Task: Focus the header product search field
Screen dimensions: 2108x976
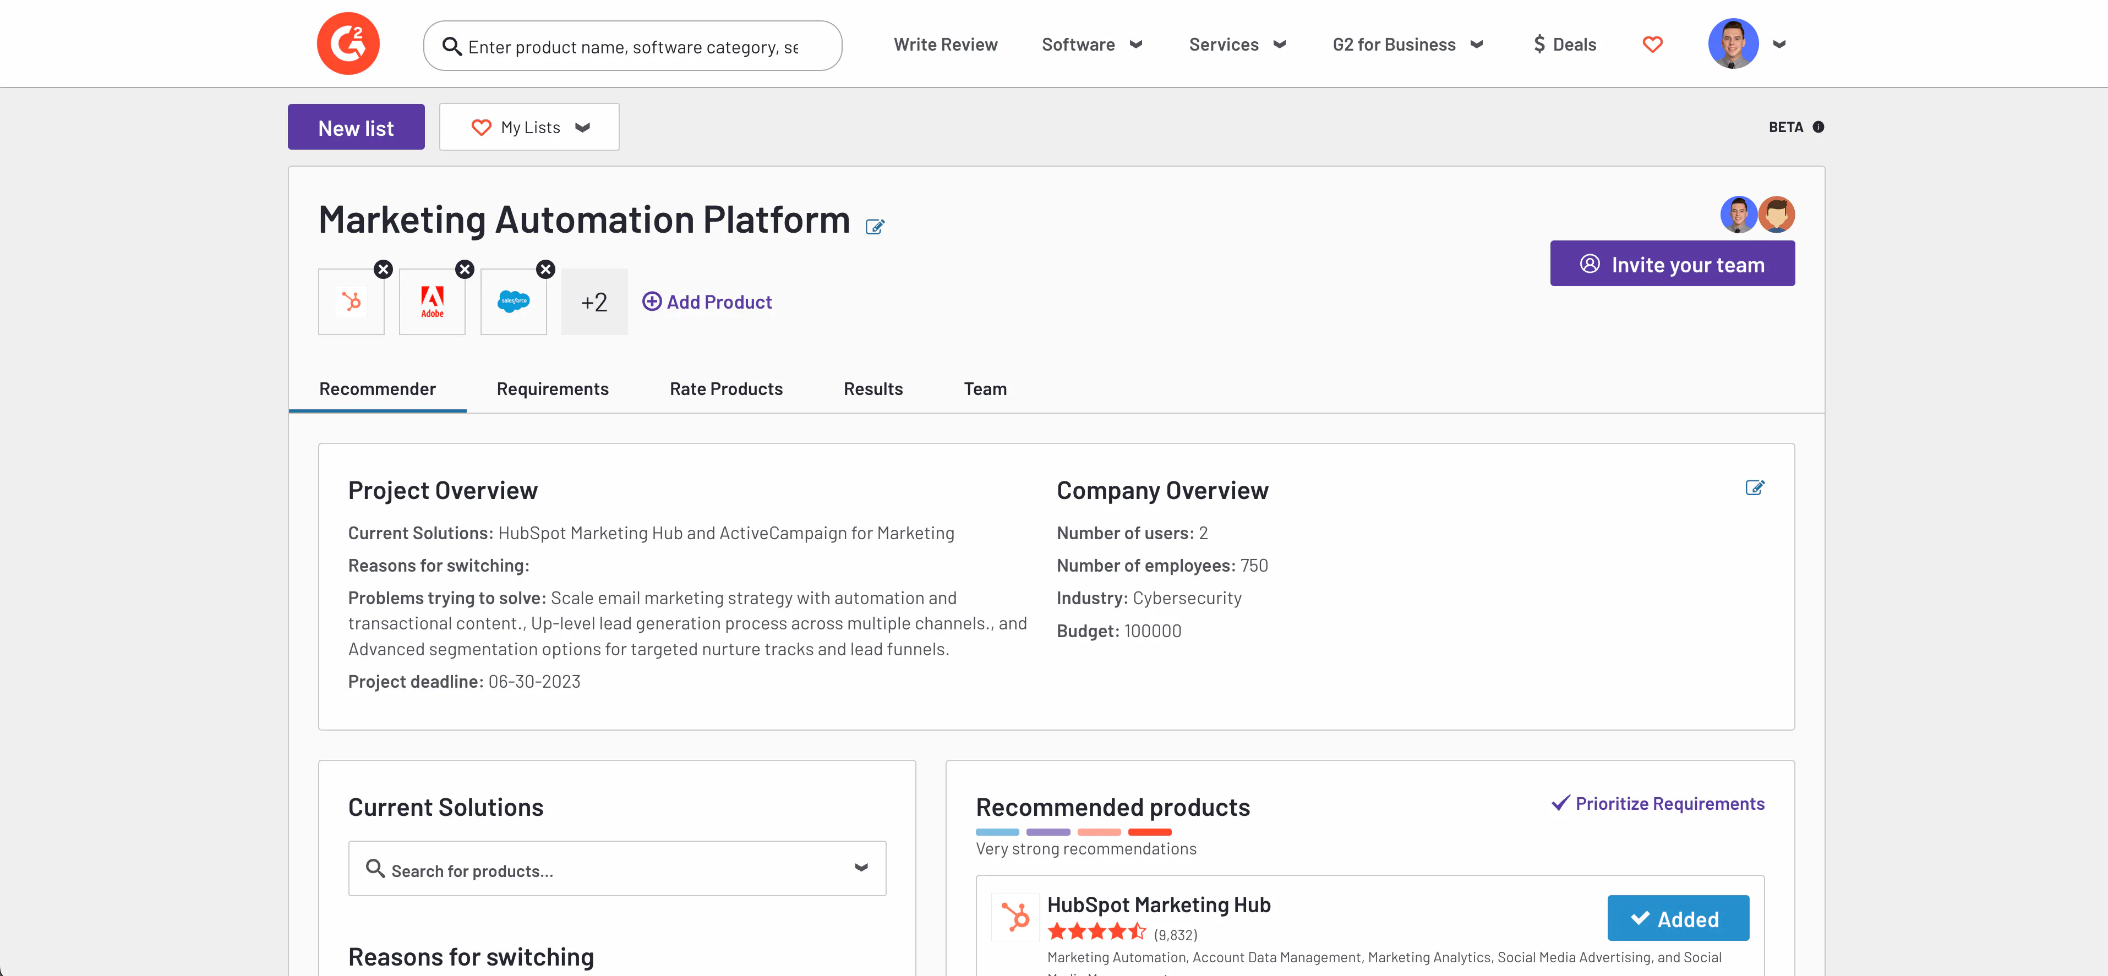Action: tap(632, 47)
